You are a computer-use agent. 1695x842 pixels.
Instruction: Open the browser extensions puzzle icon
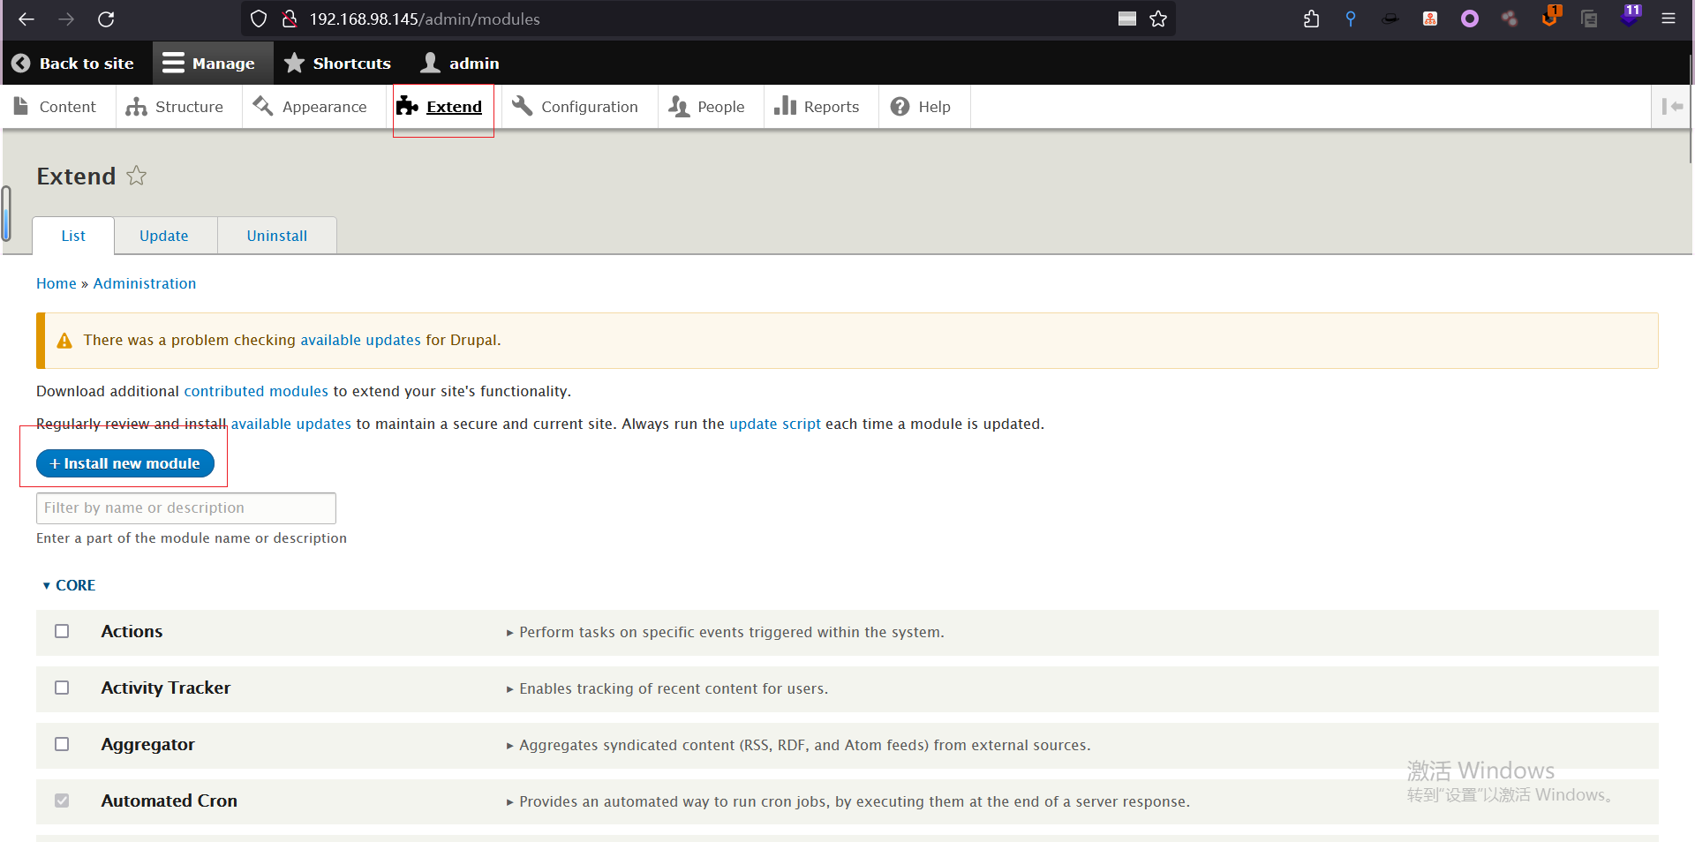click(x=1312, y=19)
